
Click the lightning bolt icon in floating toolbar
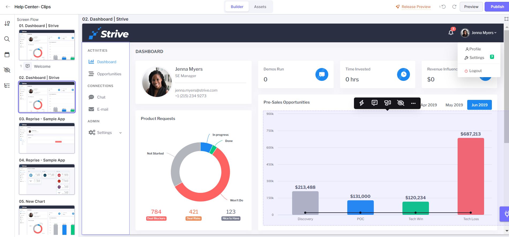pyautogui.click(x=361, y=103)
